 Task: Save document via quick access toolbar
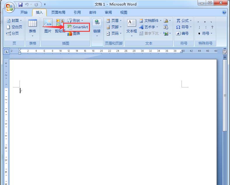(20, 5)
